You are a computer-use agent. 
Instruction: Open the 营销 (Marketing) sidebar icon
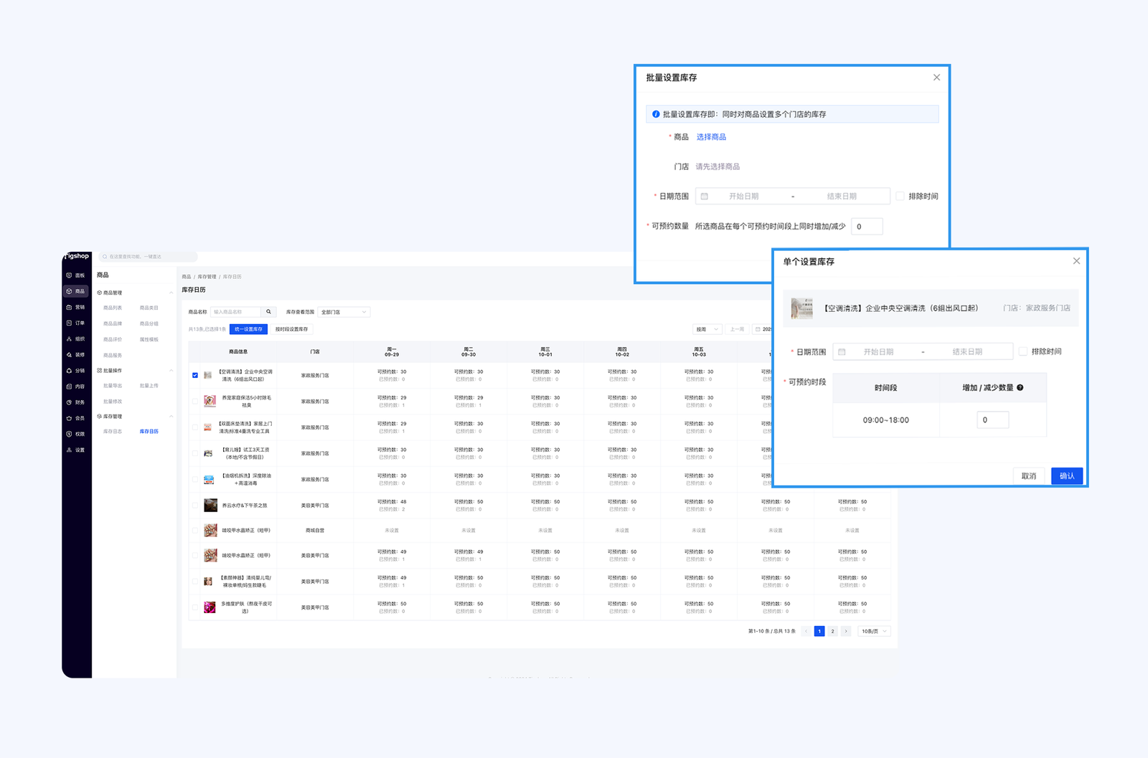point(75,307)
